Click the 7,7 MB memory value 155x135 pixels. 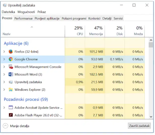point(98,115)
